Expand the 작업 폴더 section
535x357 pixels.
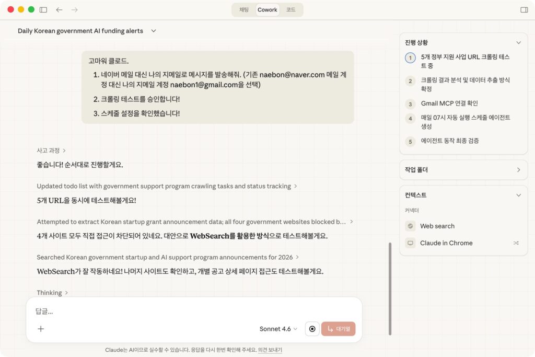pyautogui.click(x=518, y=170)
